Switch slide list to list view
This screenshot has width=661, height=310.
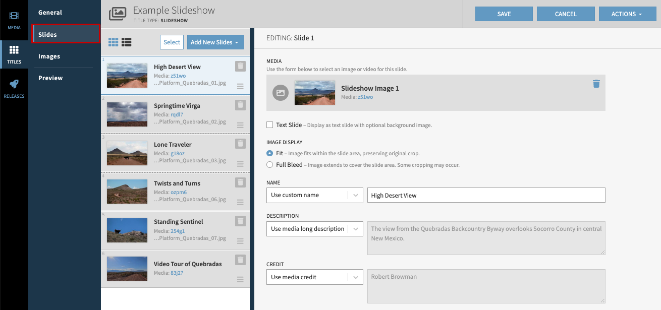[126, 42]
